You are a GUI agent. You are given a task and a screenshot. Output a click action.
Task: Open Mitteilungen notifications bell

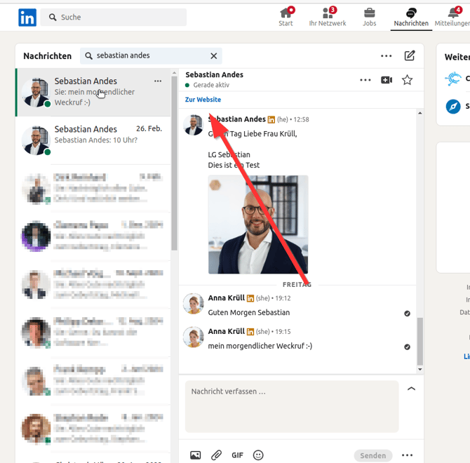coord(452,14)
